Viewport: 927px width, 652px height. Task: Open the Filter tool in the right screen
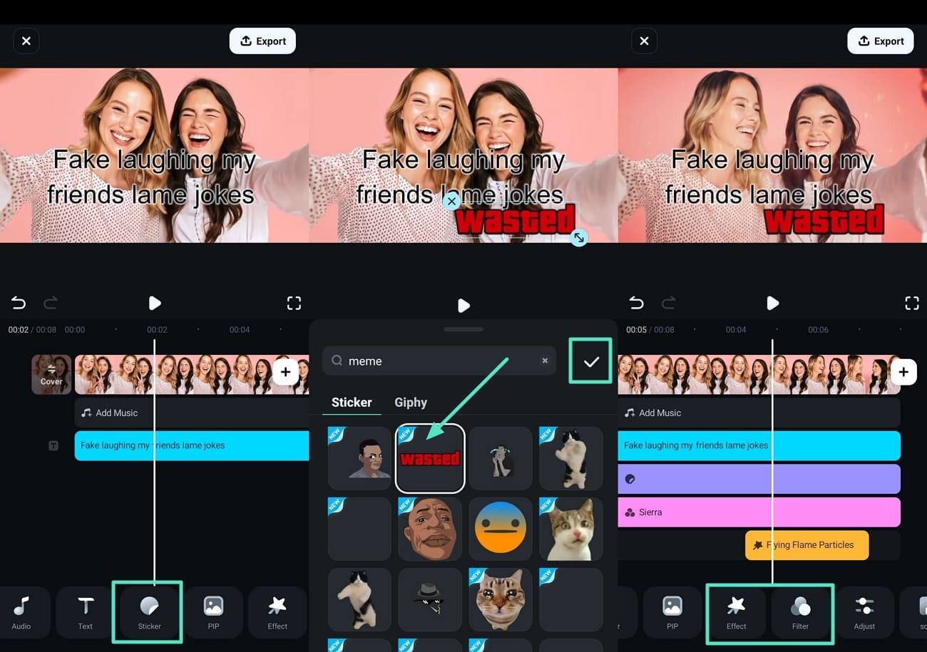(x=800, y=612)
